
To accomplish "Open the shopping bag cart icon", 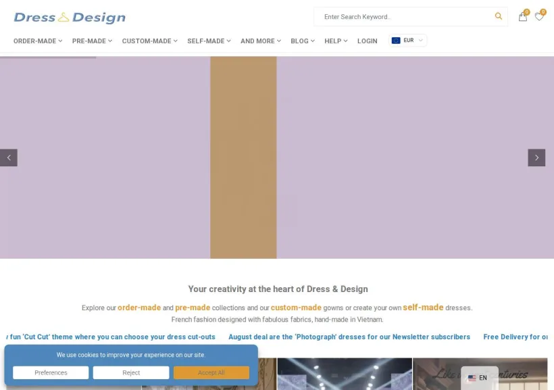I will click(x=523, y=17).
